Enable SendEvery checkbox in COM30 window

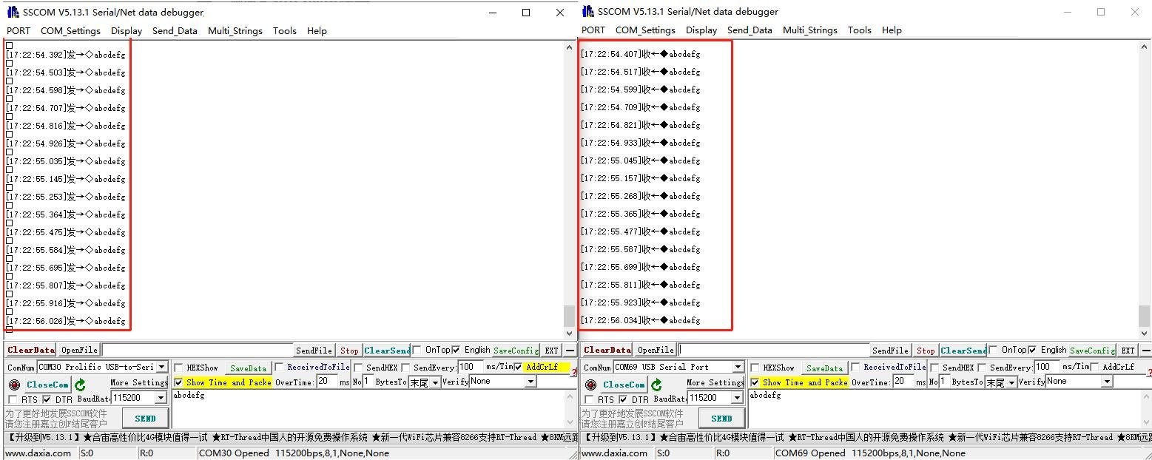405,368
